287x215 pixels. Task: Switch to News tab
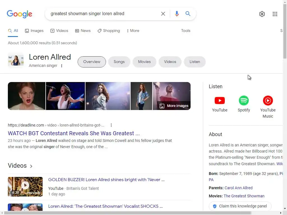point(83,31)
